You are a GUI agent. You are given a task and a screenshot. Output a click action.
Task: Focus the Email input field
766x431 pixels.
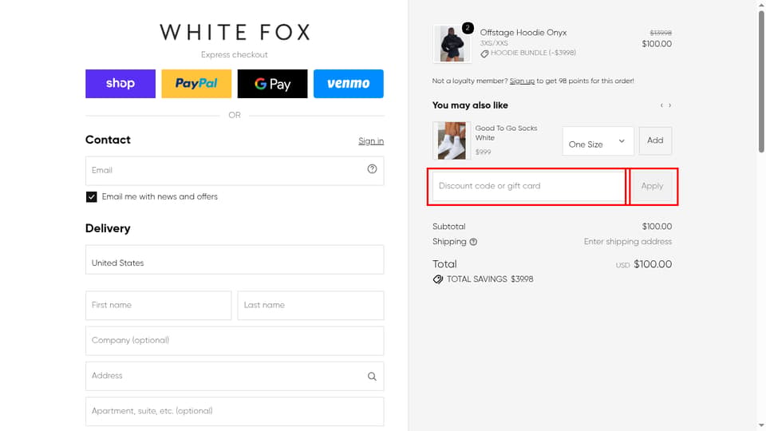click(235, 171)
